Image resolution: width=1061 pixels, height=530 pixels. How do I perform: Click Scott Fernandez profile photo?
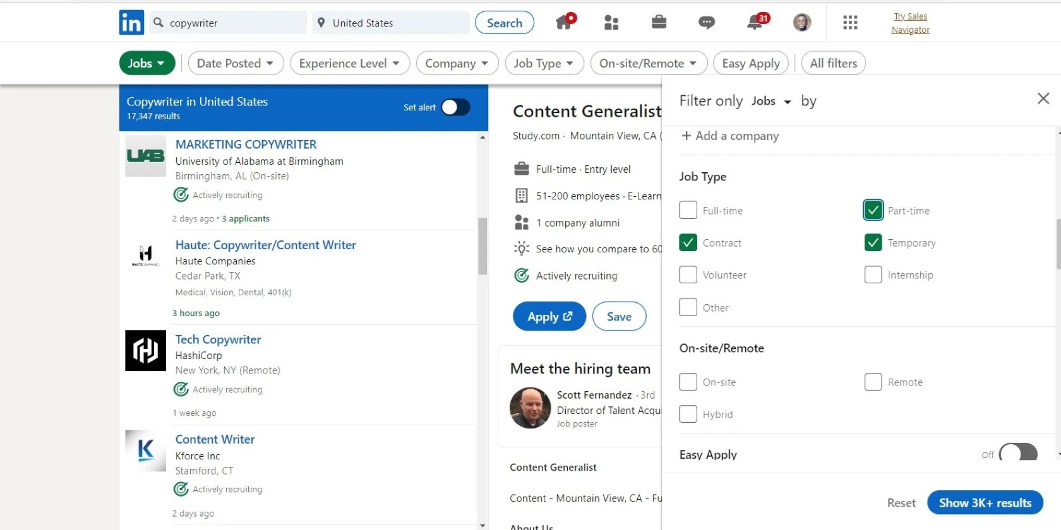coord(530,408)
